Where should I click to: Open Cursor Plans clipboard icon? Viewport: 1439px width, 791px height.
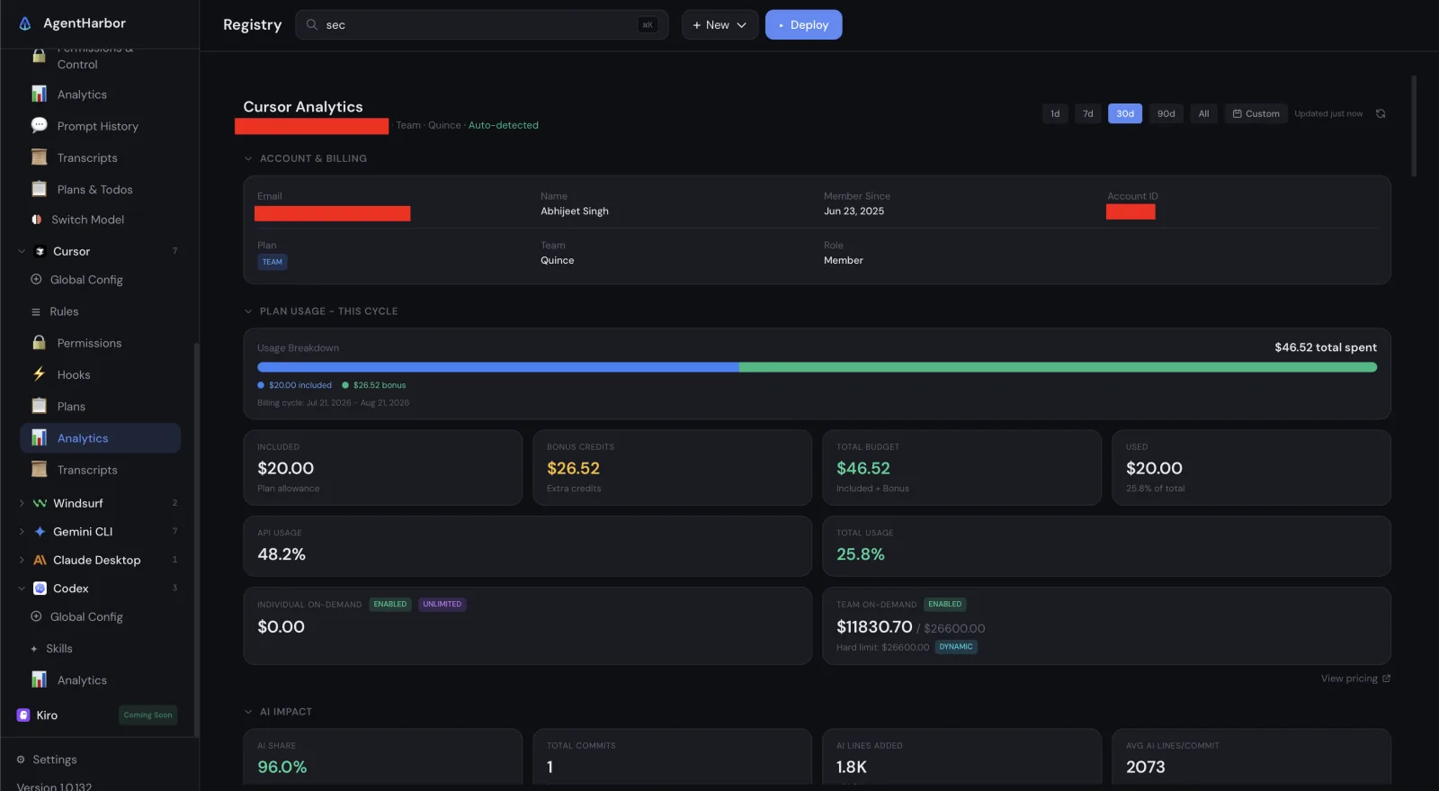click(x=39, y=406)
